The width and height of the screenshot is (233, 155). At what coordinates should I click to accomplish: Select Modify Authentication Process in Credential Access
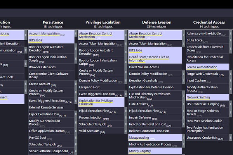pos(207,89)
